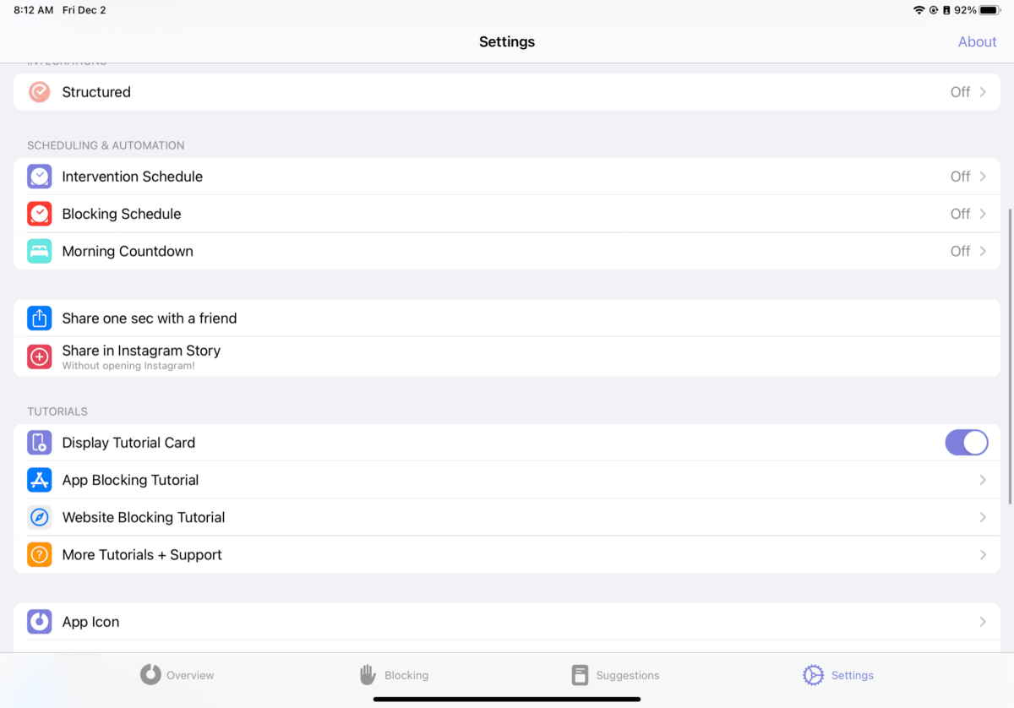This screenshot has width=1014, height=708.
Task: Open the Suggestions tab
Action: tap(615, 675)
